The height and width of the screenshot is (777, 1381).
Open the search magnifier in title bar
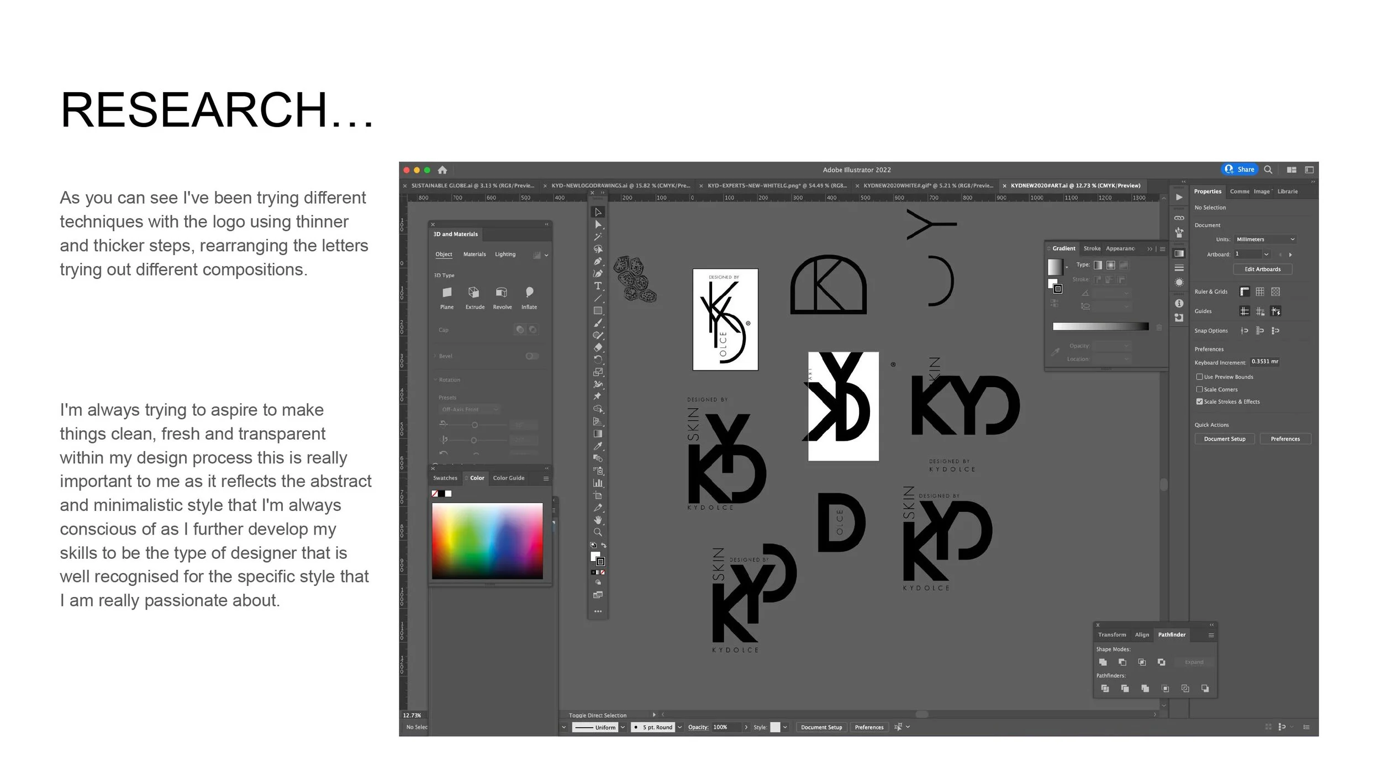(x=1268, y=170)
